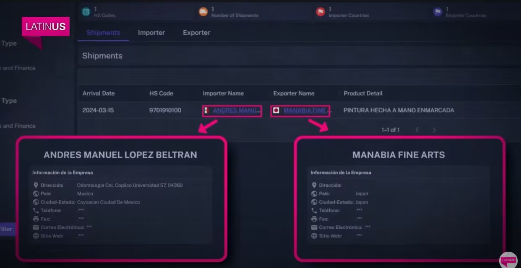Click the Sitio Web globe icon in Andres card
The width and height of the screenshot is (521, 268).
(36, 236)
